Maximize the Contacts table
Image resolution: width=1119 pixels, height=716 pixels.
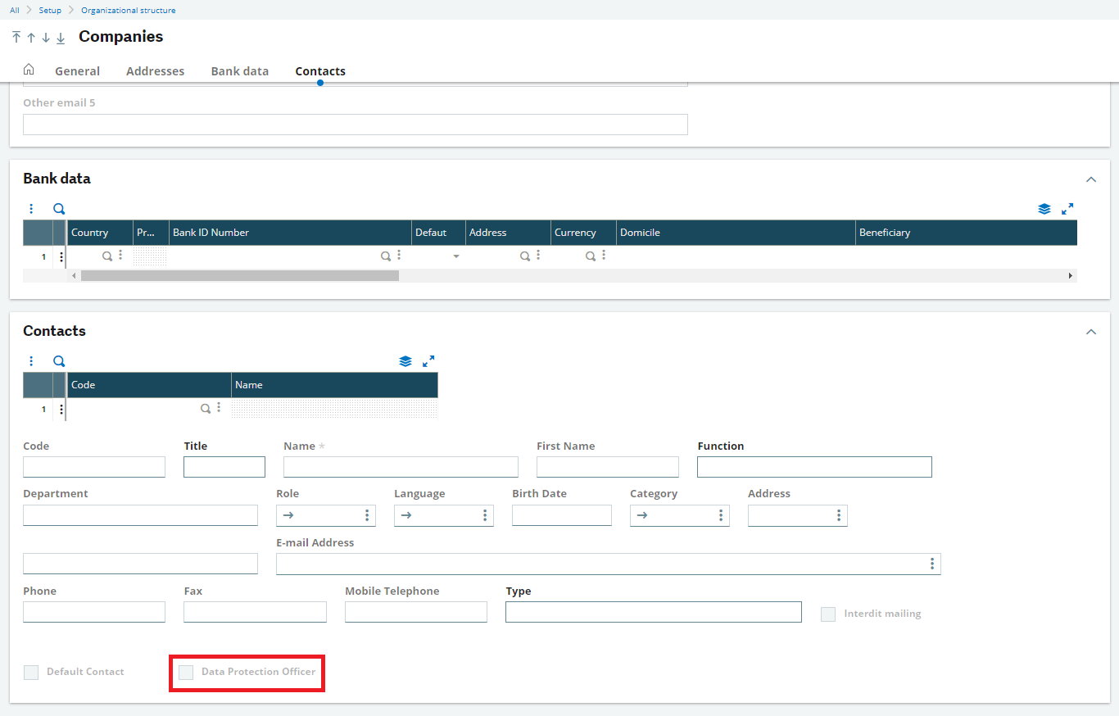coord(428,361)
